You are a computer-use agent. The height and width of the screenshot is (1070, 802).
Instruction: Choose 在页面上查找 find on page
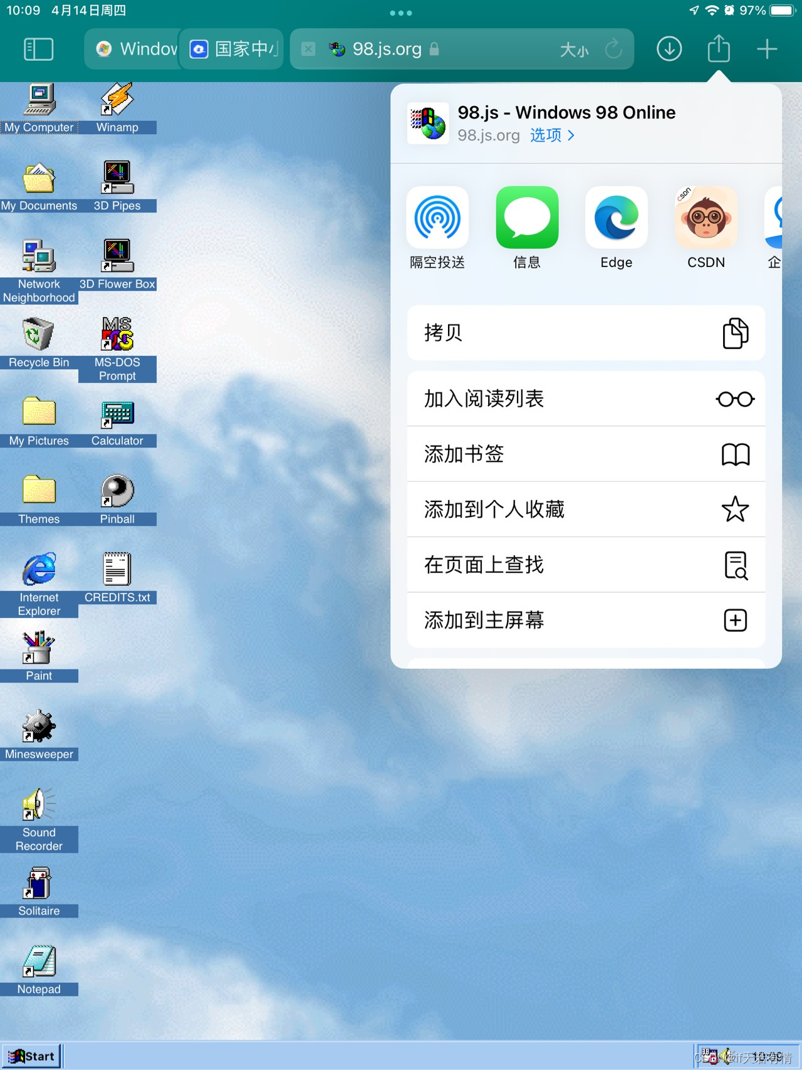pyautogui.click(x=586, y=565)
